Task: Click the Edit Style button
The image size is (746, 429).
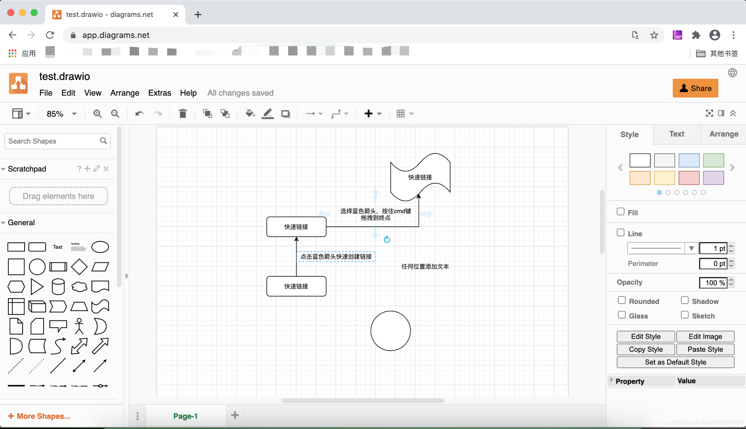Action: tap(646, 336)
